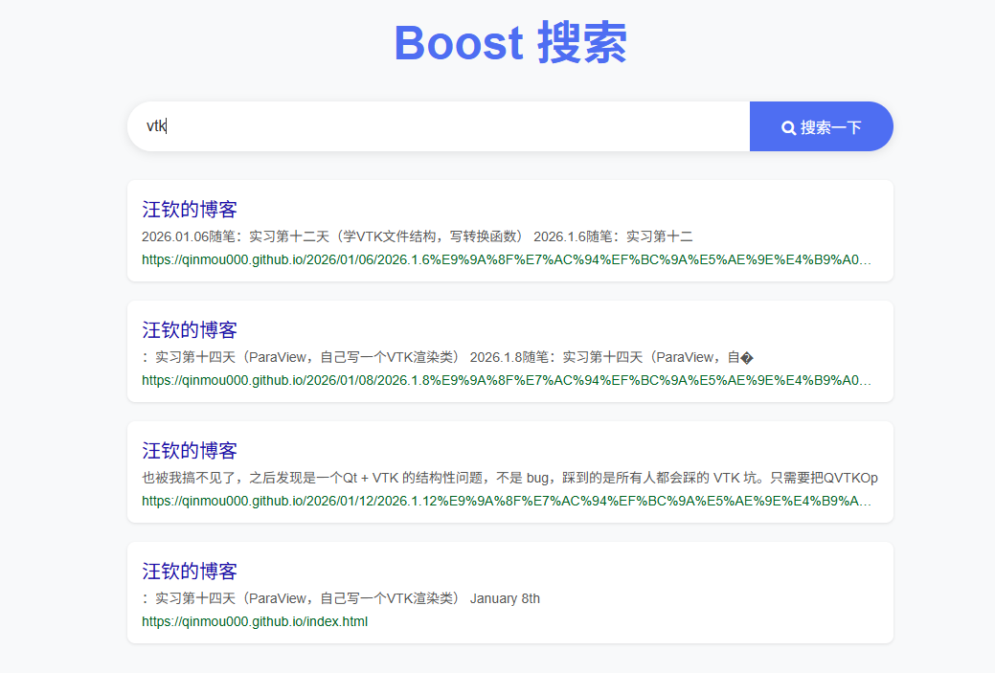This screenshot has height=673, width=995.
Task: Select snippet text 学VTK文件结构，写转换函数
Action: tap(429, 236)
